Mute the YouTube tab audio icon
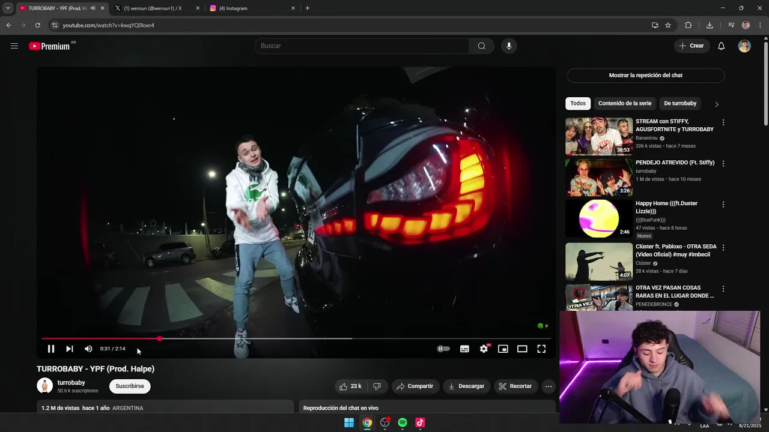Viewport: 769px width, 432px height. click(x=93, y=8)
